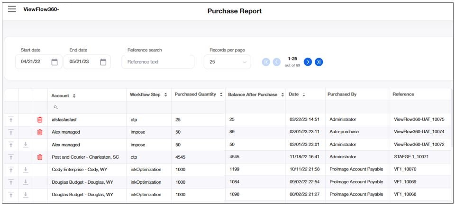Viewport: 456px width, 206px height.
Task: Expand the Records per page dropdown
Action: pyautogui.click(x=228, y=62)
